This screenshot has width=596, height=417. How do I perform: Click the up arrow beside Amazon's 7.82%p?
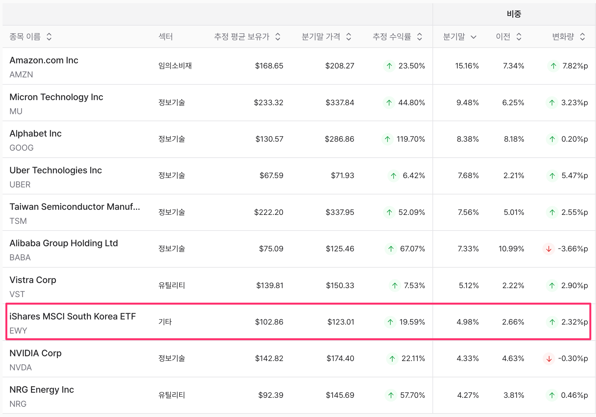coord(554,66)
